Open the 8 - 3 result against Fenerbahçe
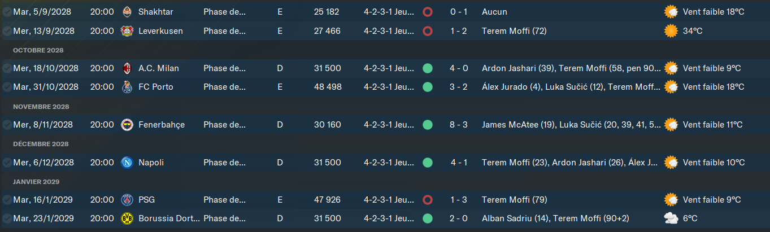 [x=458, y=125]
